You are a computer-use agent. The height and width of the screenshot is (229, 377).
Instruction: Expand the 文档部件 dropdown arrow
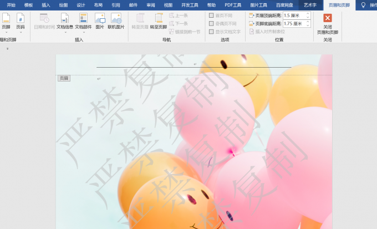point(83,32)
